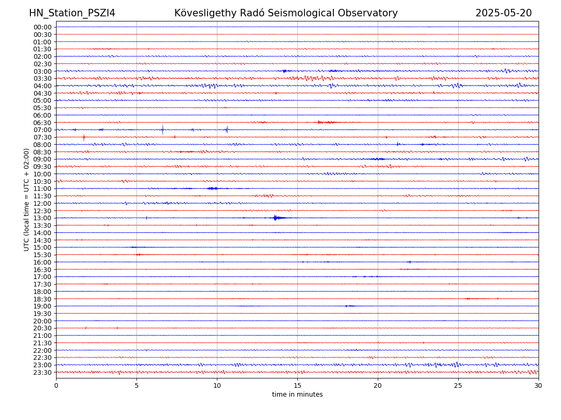
Task: Click the blue burst on the 11:00 trace just before 10 minutes
Action: click(213, 189)
